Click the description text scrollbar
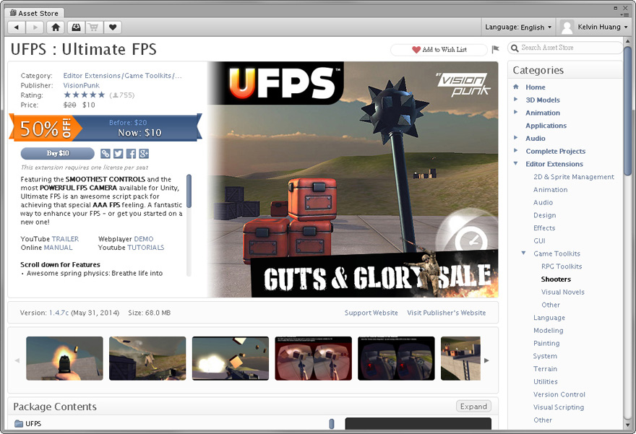Viewport: 636px width, 434px height. pyautogui.click(x=189, y=191)
